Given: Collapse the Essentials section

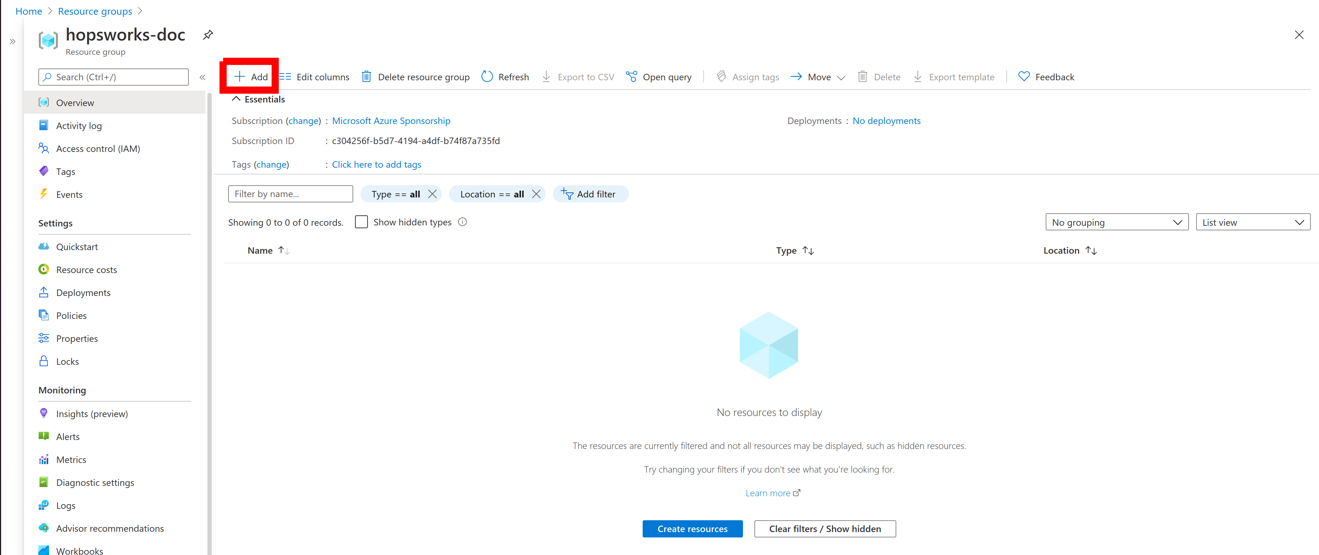Looking at the screenshot, I should point(236,99).
